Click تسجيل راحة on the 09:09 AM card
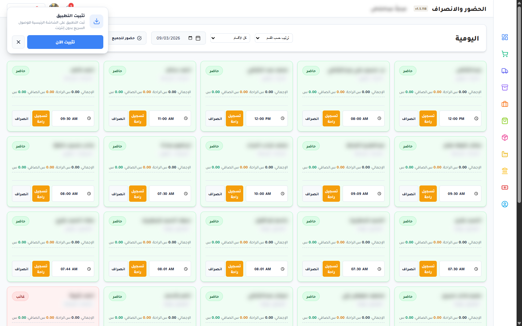The height and width of the screenshot is (326, 522). pos(331,194)
